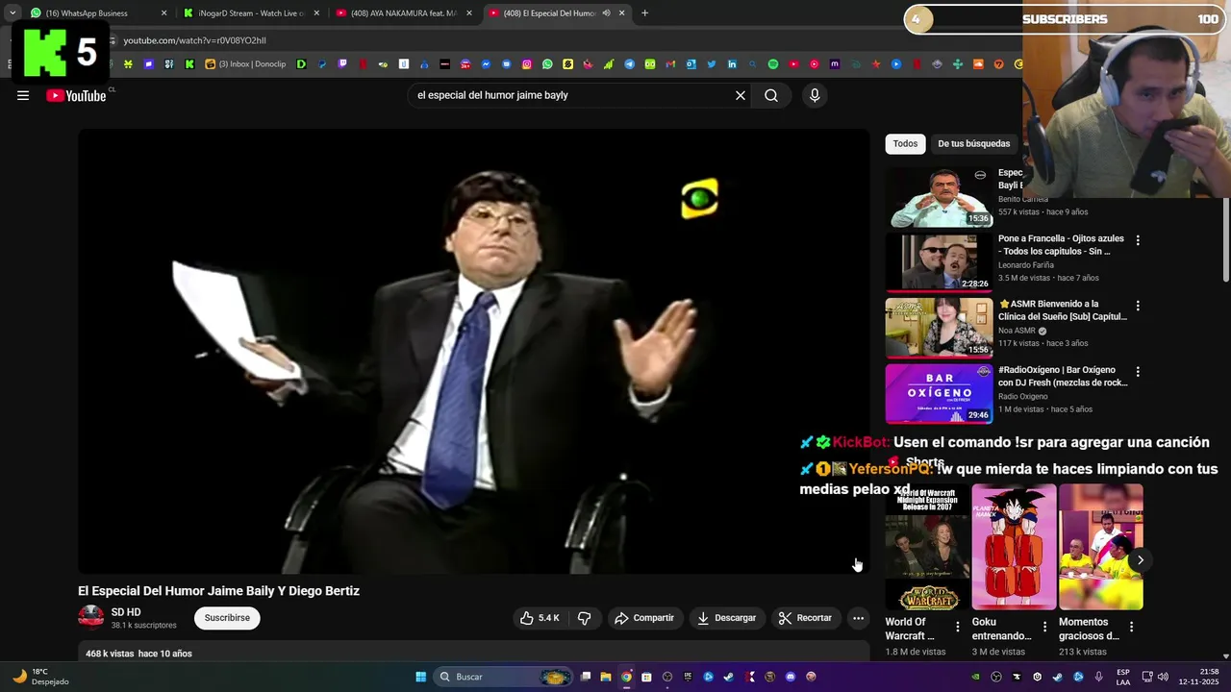Open Steam from the taskbar
The width and height of the screenshot is (1231, 692).
pos(728,677)
